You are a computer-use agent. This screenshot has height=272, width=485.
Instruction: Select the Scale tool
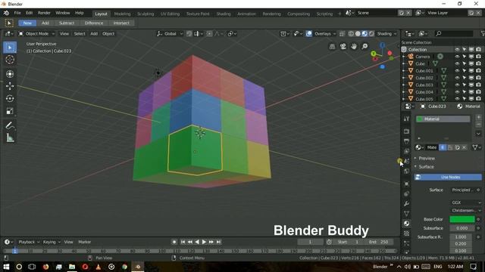pyautogui.click(x=10, y=111)
